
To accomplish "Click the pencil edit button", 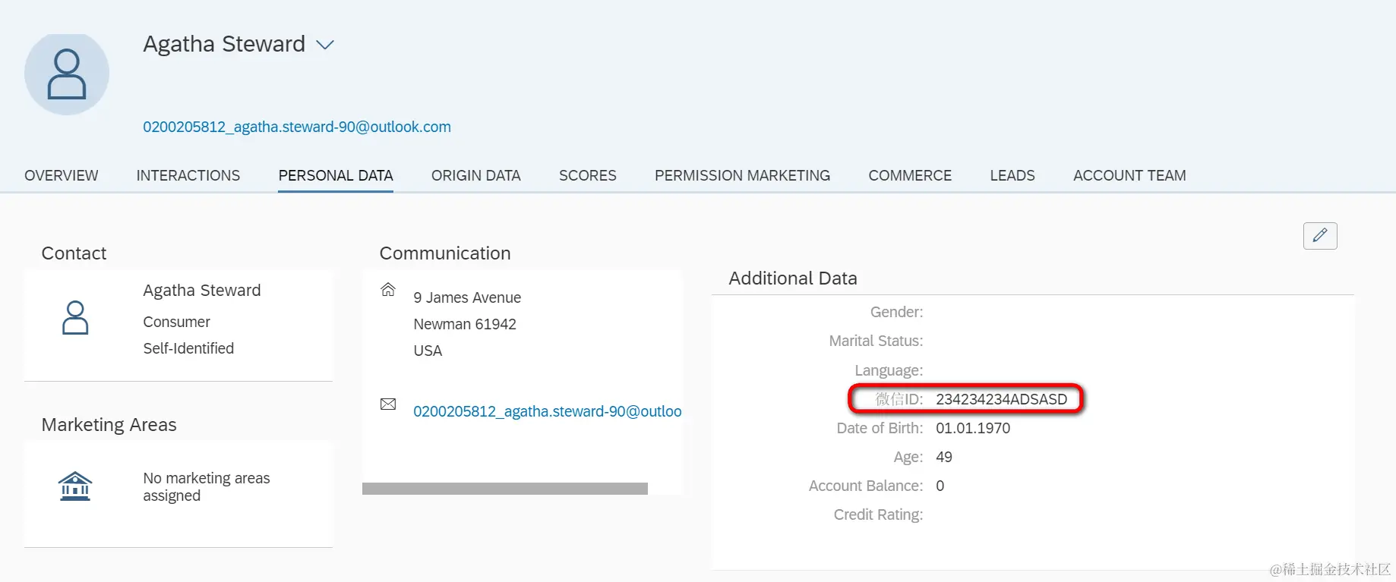I will pyautogui.click(x=1320, y=235).
